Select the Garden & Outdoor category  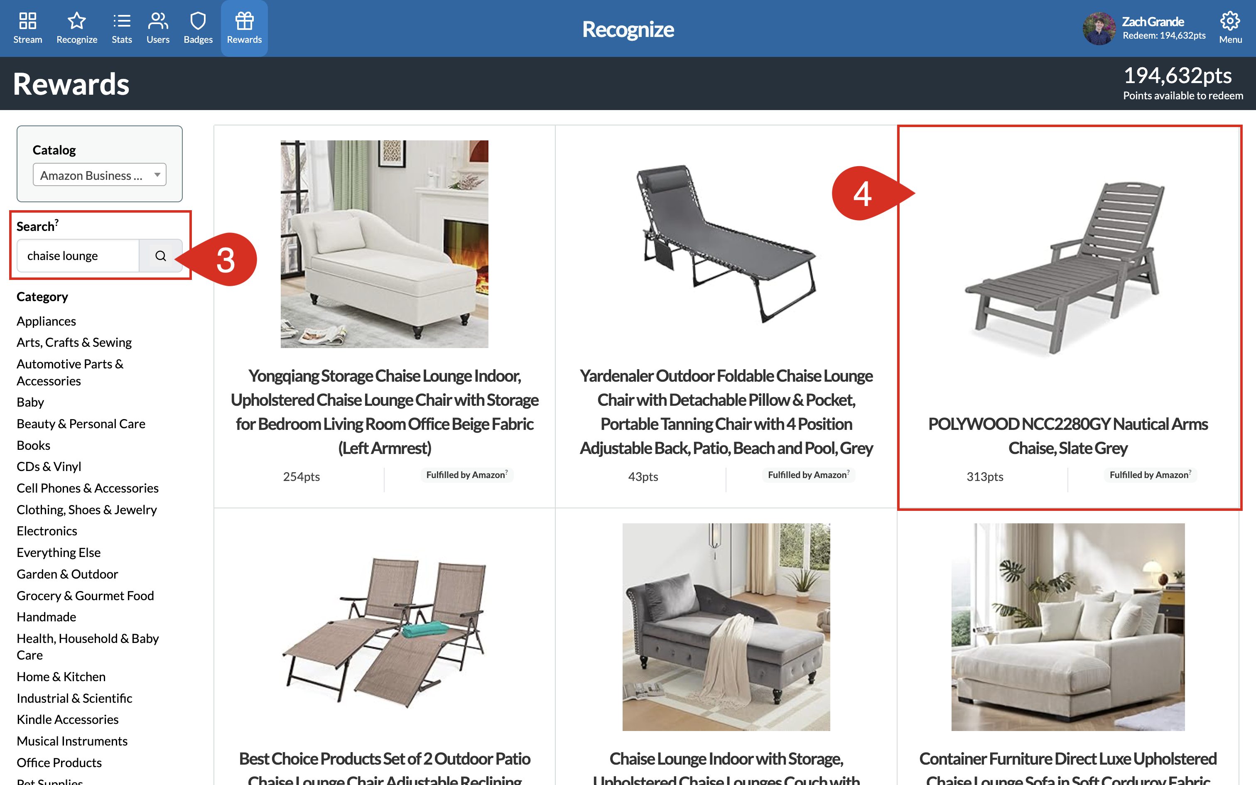pyautogui.click(x=67, y=574)
